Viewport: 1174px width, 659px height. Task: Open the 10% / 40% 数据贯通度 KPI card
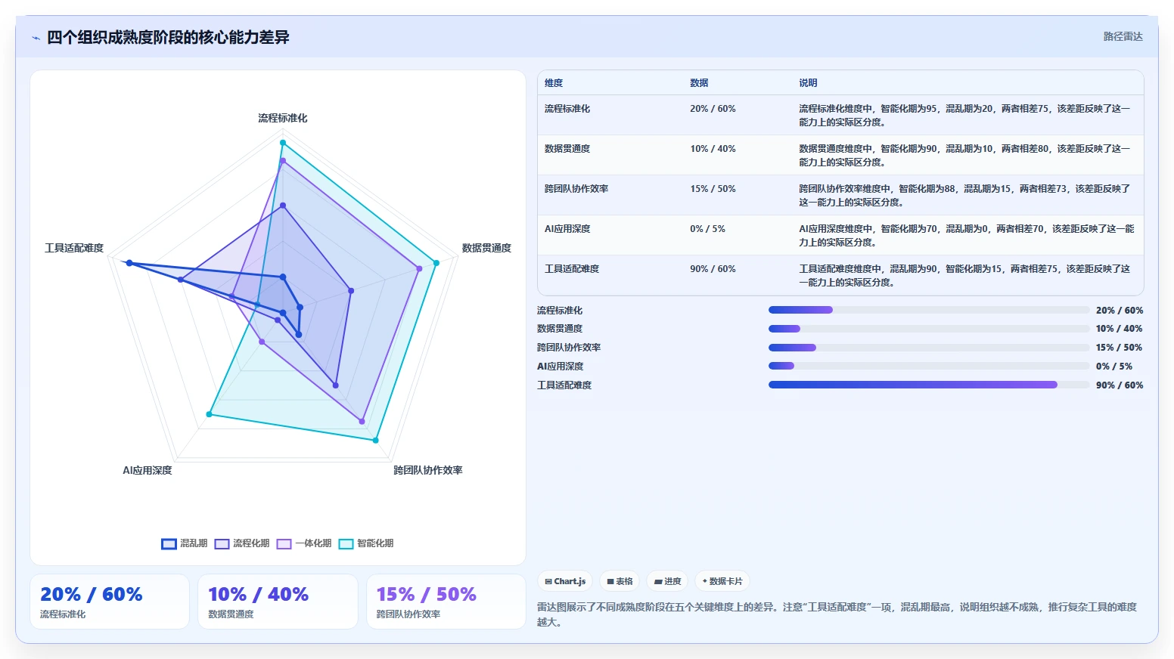[x=278, y=602]
